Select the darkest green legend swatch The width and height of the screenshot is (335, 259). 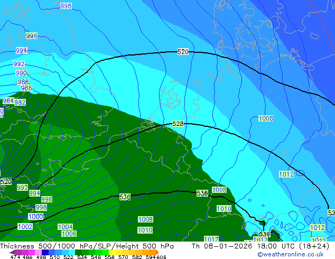tap(78, 252)
